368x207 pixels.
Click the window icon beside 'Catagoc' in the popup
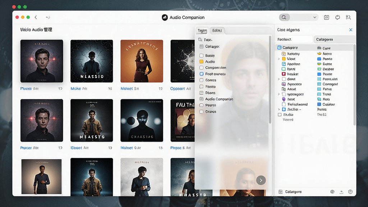[x=201, y=46]
